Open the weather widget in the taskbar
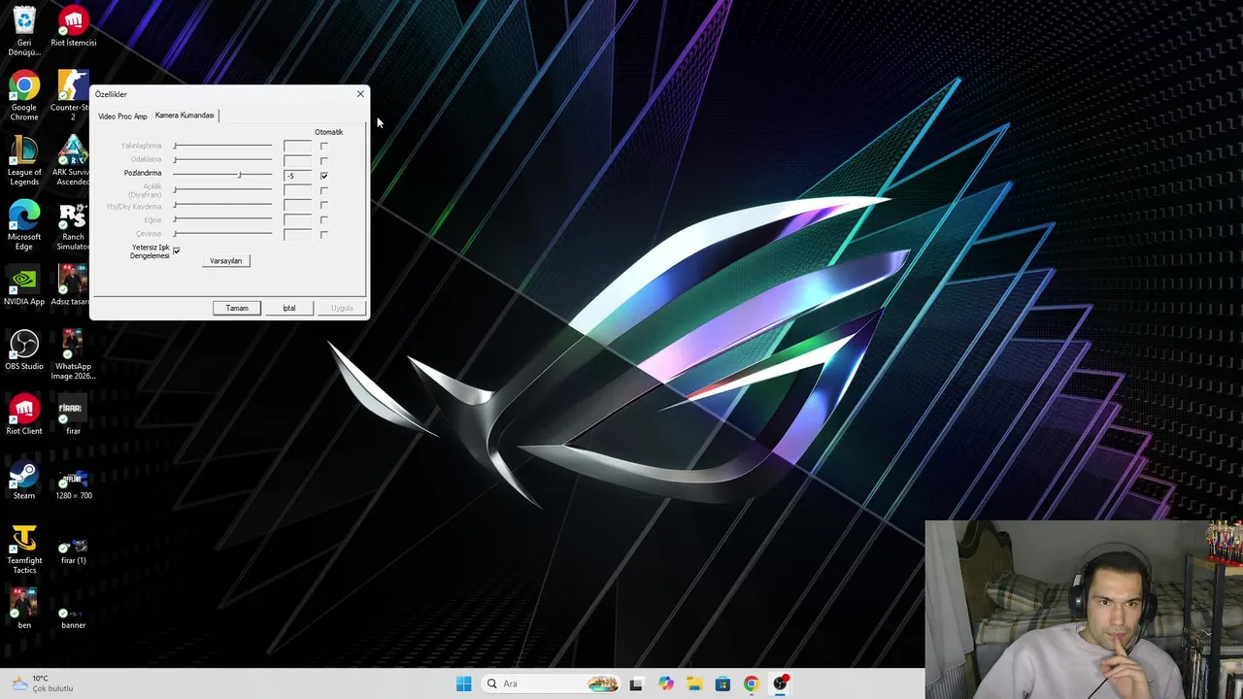1243x699 pixels. pyautogui.click(x=42, y=683)
